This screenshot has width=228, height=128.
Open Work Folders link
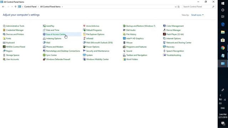[132, 59]
